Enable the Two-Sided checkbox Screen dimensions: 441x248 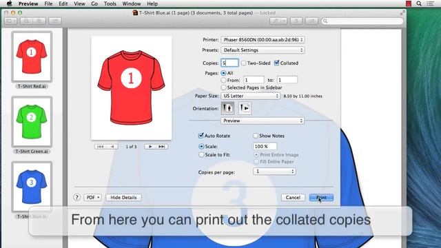243,63
